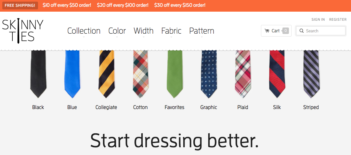Open the Cart button
Screen dimensions: 351x155
click(276, 31)
